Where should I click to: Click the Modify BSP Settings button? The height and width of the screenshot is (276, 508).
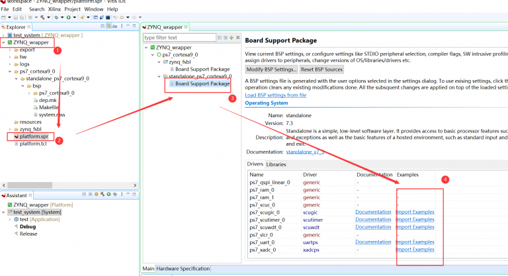(x=271, y=69)
